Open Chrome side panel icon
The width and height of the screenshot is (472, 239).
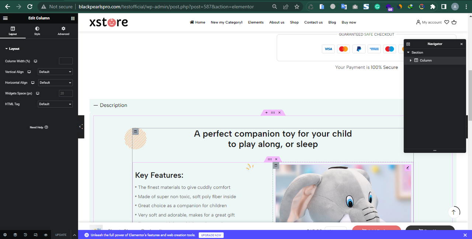coord(444,7)
